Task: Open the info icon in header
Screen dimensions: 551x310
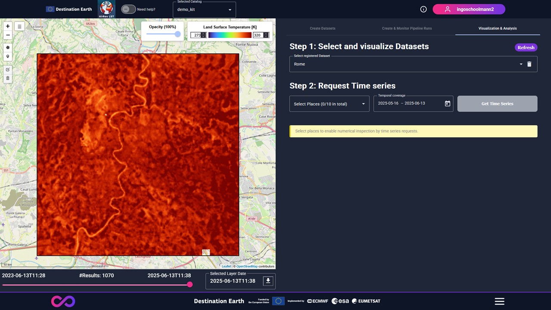Action: (423, 9)
